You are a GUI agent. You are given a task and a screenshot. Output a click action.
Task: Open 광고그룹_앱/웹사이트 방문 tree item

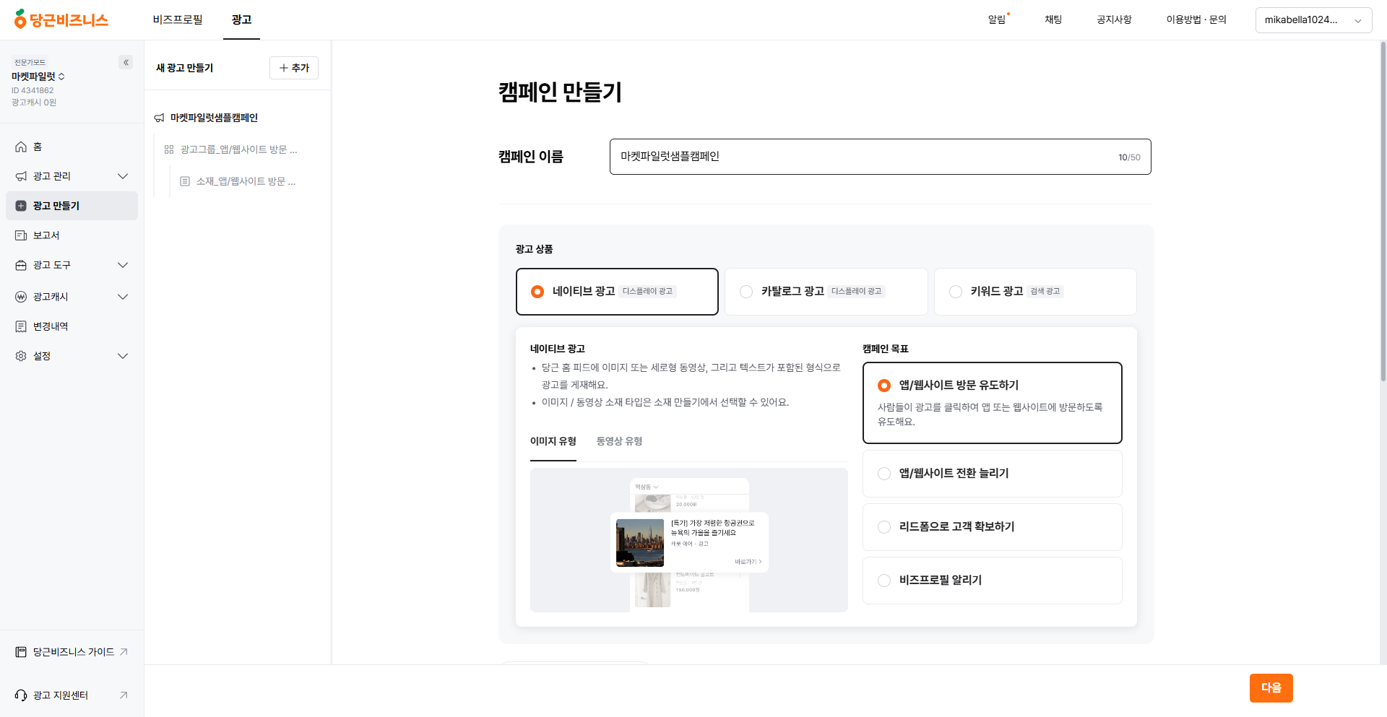coord(238,149)
